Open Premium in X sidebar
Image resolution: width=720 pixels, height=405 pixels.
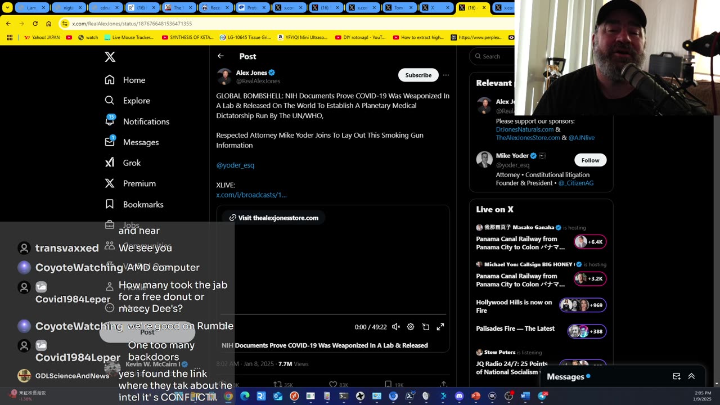(x=130, y=183)
